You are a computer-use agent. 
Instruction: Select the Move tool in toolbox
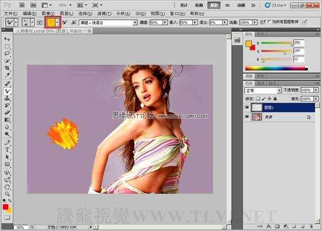point(7,39)
